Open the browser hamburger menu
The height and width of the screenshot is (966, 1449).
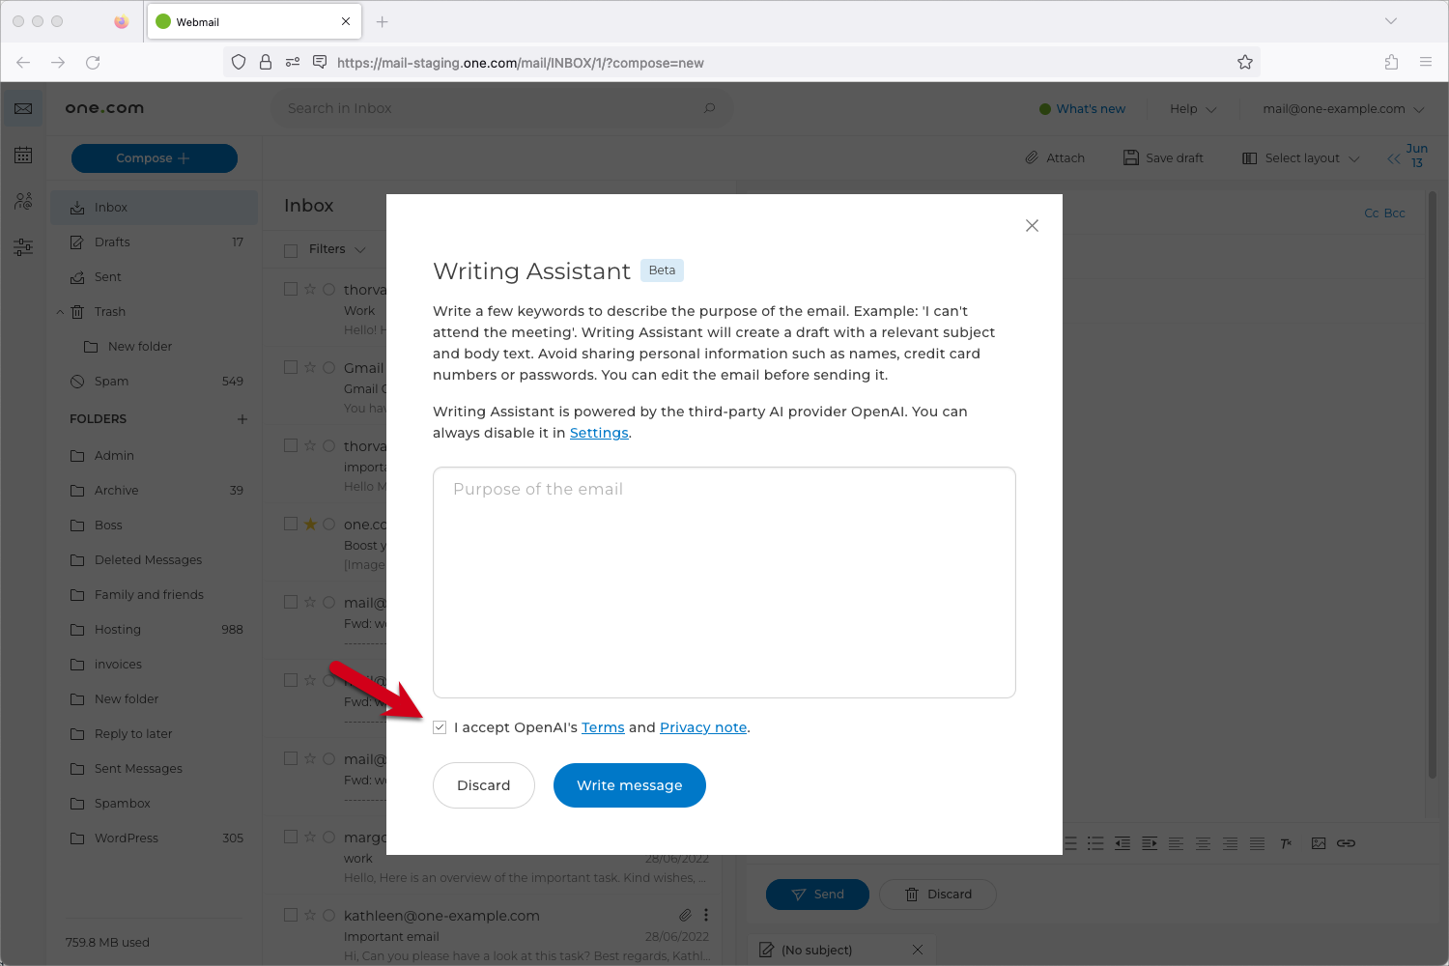click(x=1426, y=63)
